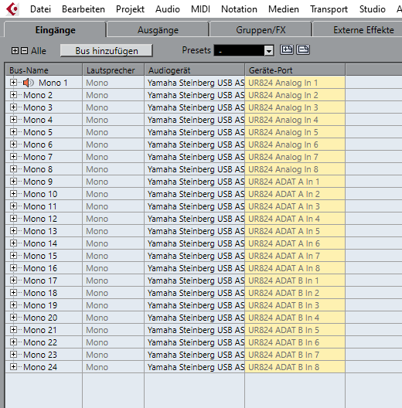Click the Bus hinzufügen button
The image size is (402, 408).
pos(107,50)
